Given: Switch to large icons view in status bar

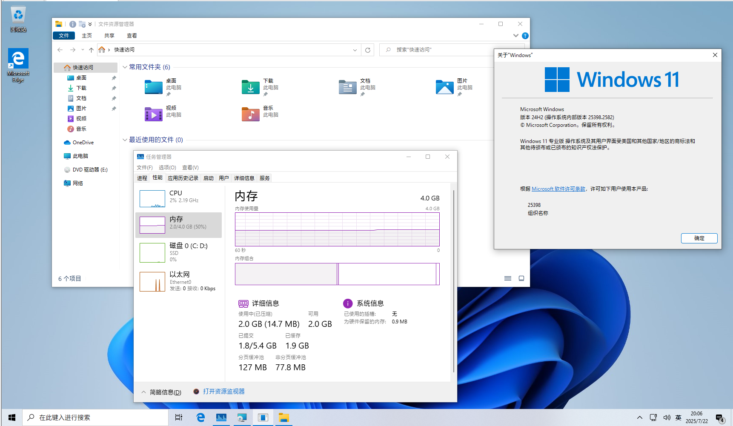Looking at the screenshot, I should pos(521,278).
